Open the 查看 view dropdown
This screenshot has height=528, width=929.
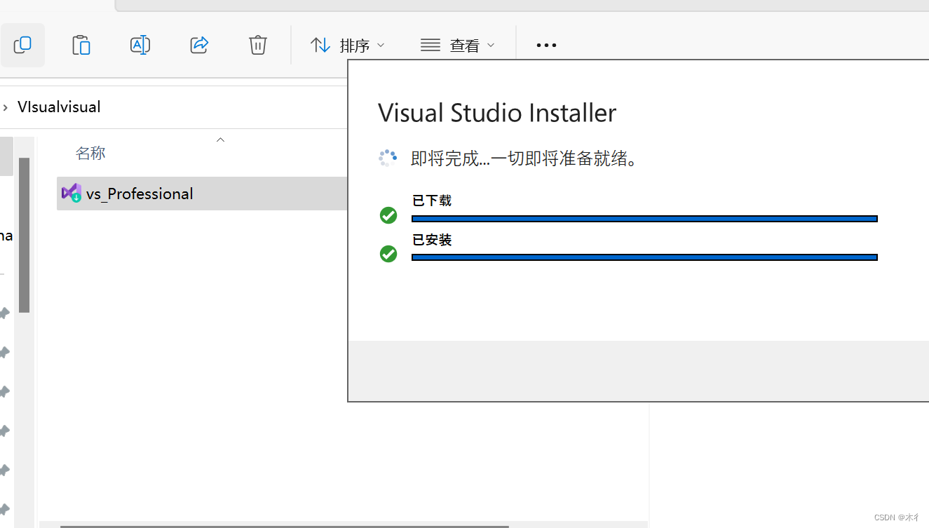point(457,46)
